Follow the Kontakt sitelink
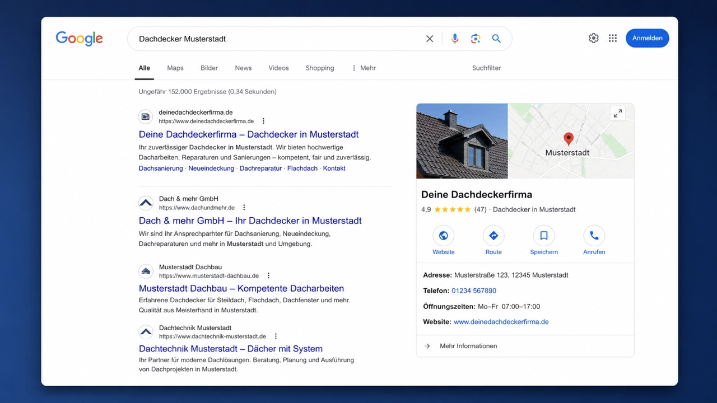 [x=334, y=168]
